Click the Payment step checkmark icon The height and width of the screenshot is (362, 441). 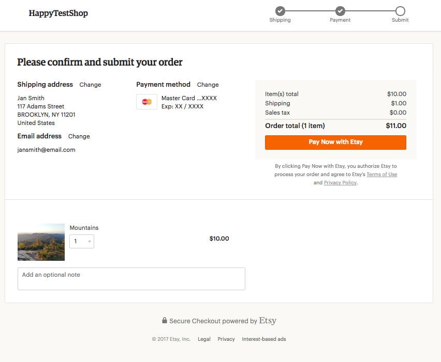pos(340,11)
